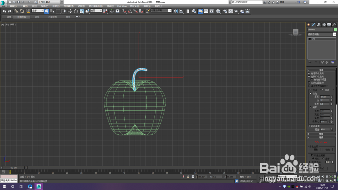Viewport: 338px width, 190px height.
Task: Click the Windows Start button in the taskbar
Action: pyautogui.click(x=4, y=186)
